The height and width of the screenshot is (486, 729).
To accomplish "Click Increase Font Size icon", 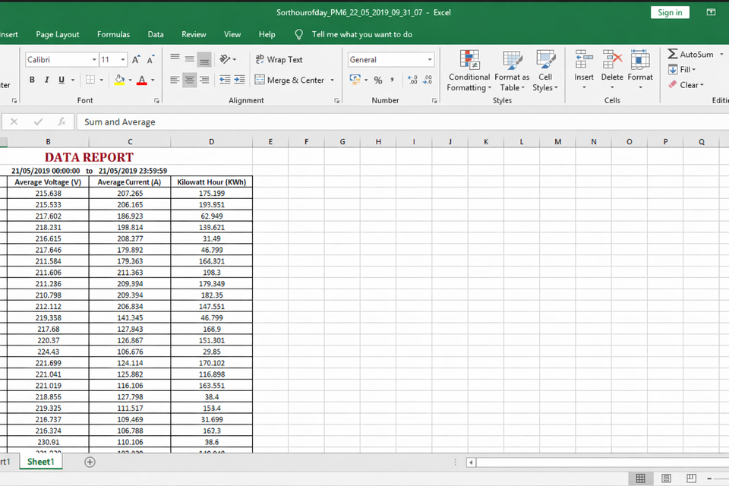I will click(x=136, y=59).
